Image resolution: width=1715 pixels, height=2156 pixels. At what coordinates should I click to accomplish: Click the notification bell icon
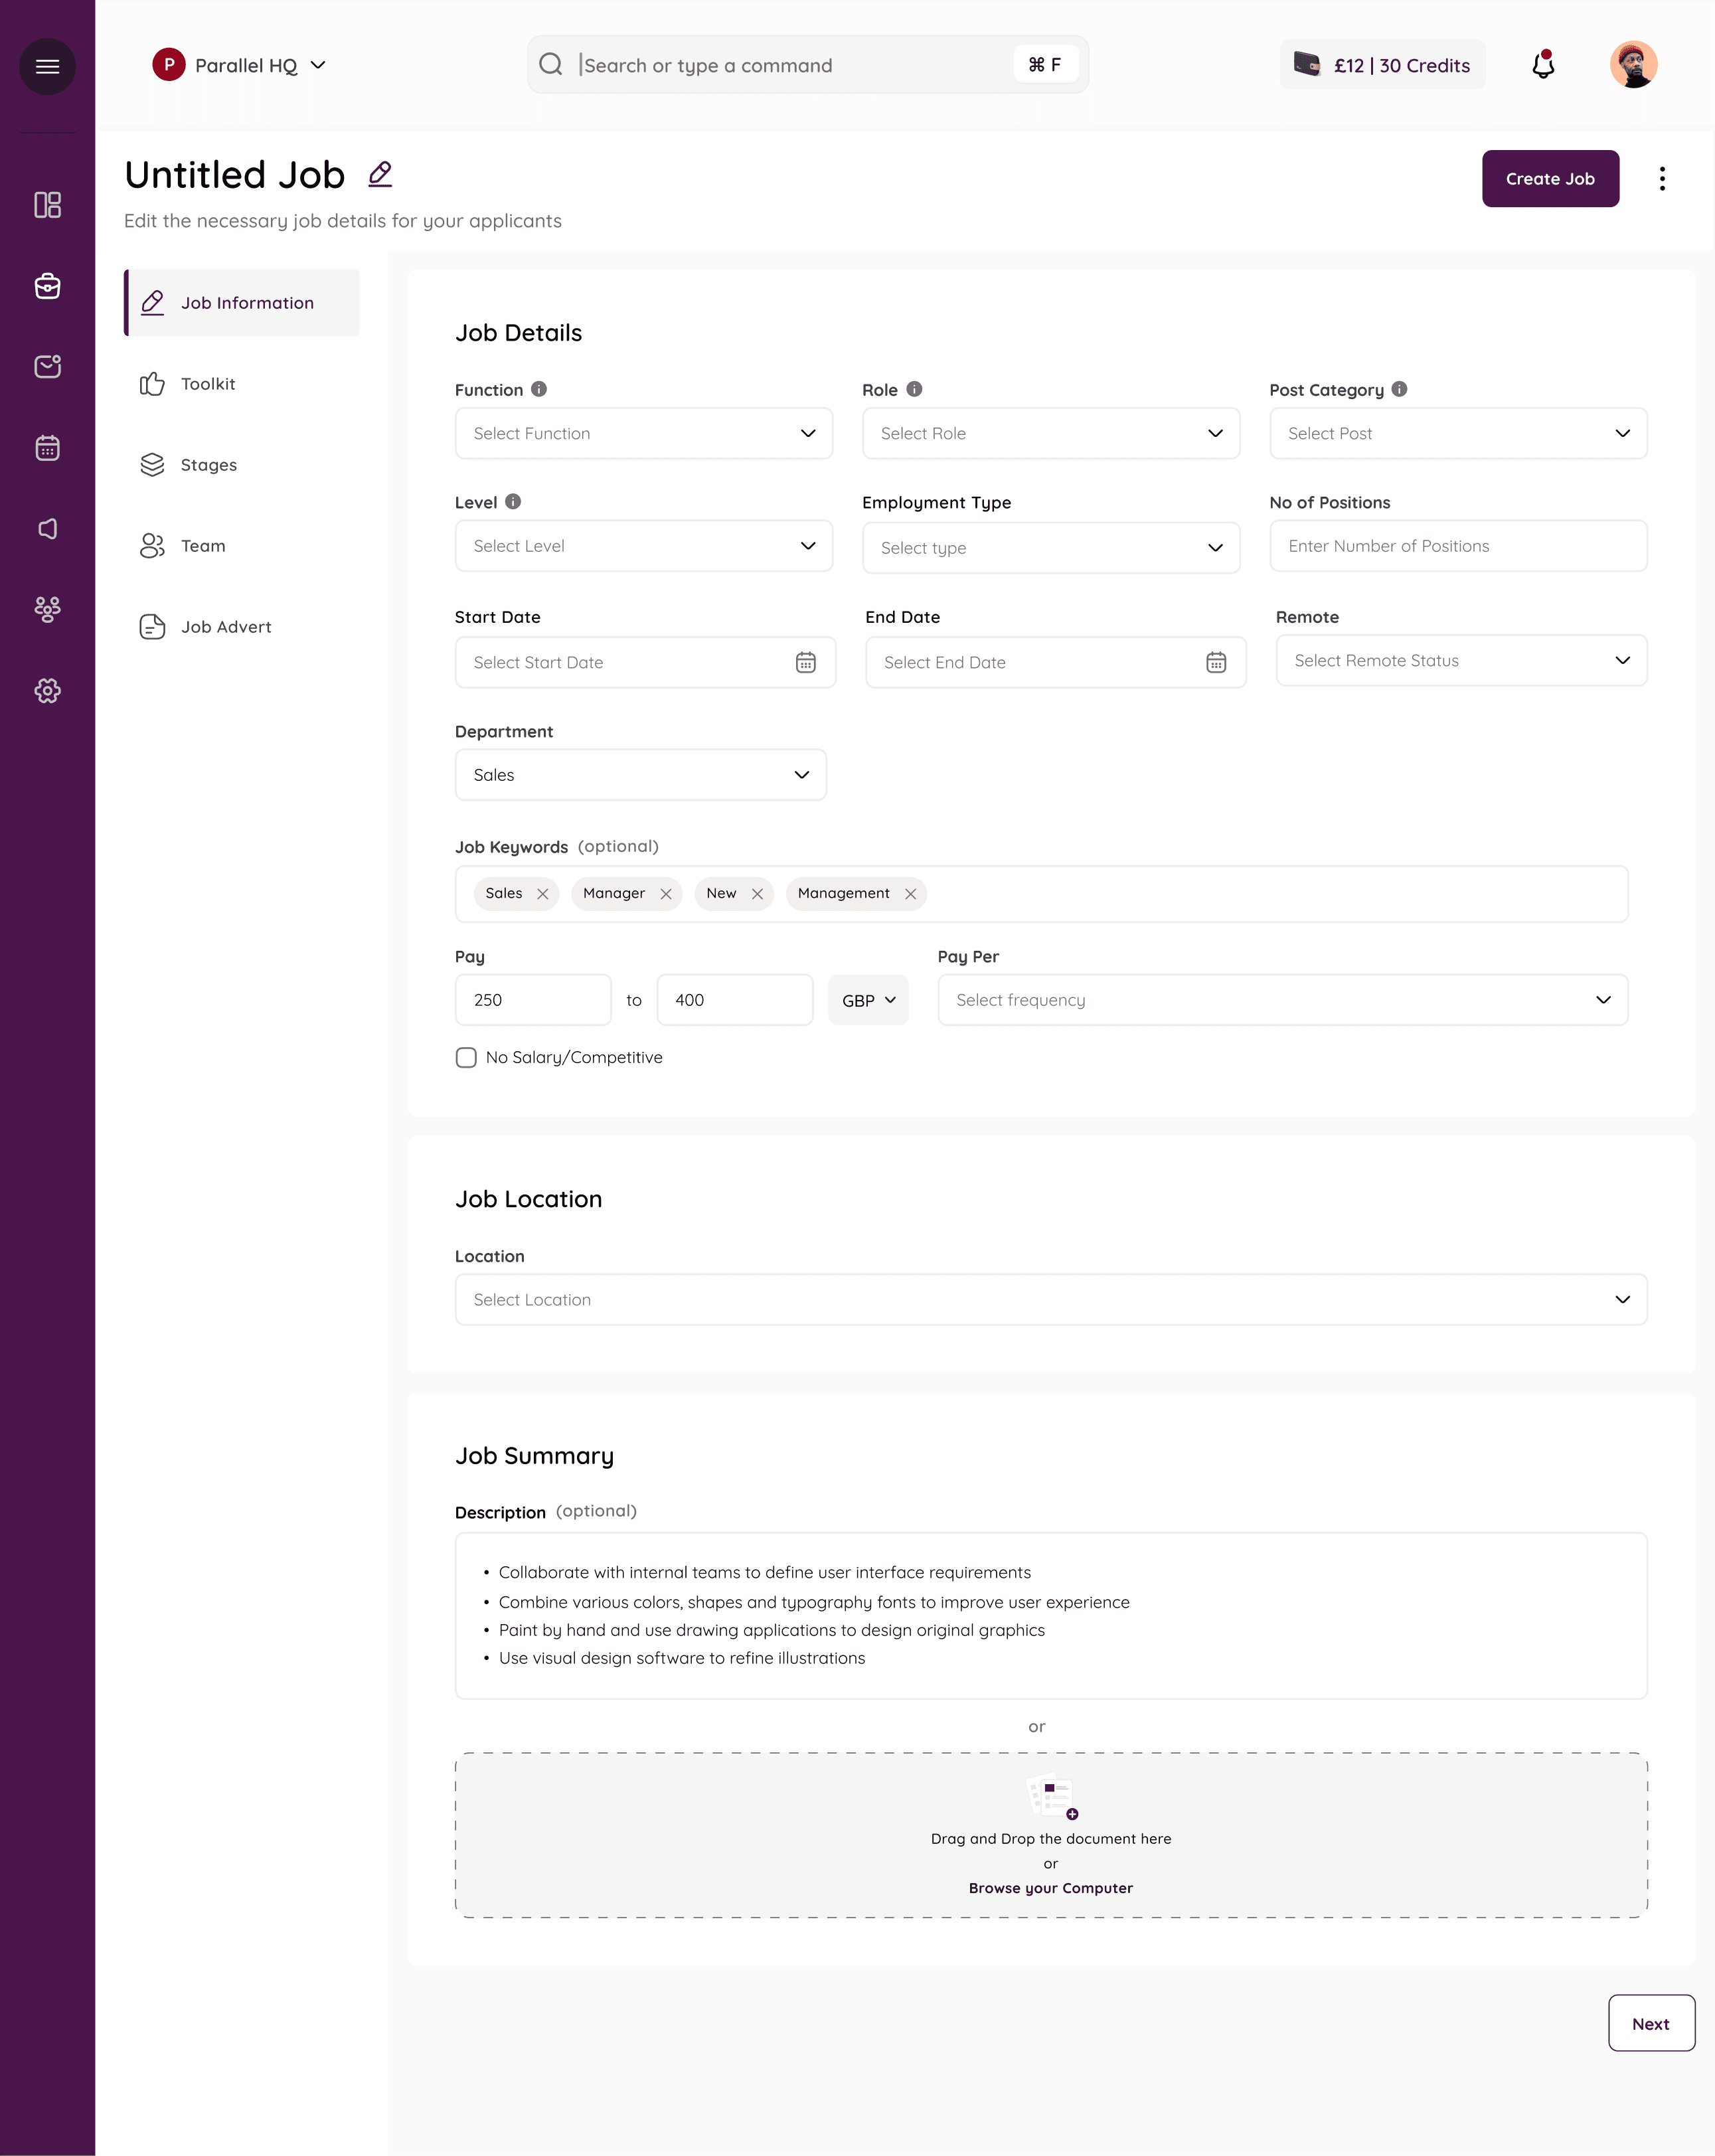click(x=1543, y=65)
